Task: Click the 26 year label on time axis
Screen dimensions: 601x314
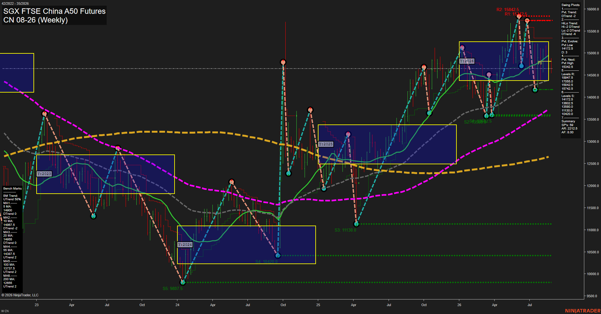Action: [459, 305]
